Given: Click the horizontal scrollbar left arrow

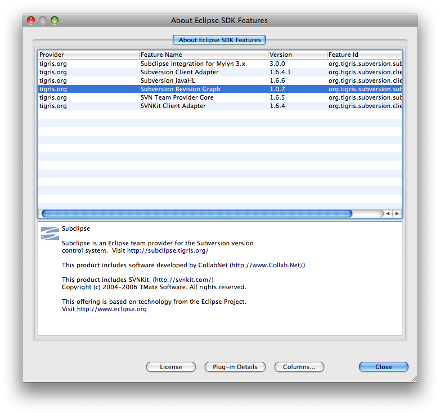Looking at the screenshot, I should coord(388,213).
